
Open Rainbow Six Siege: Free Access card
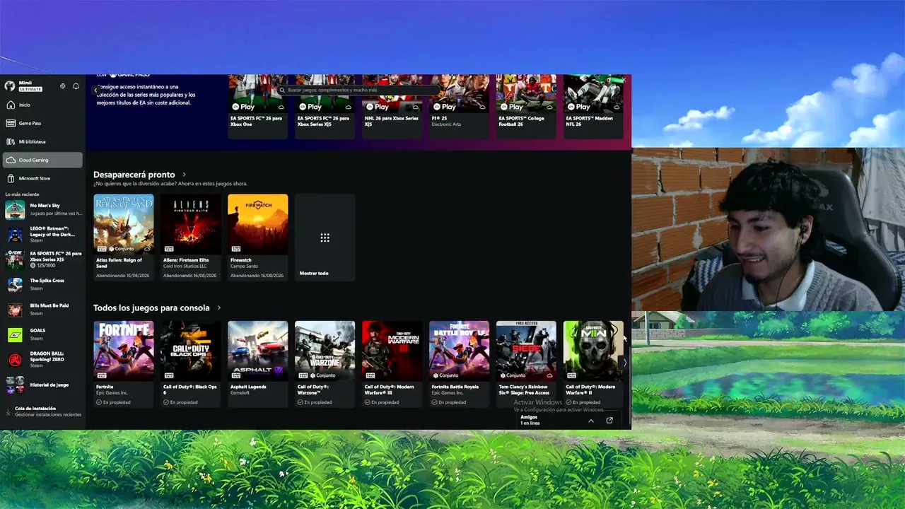pyautogui.click(x=526, y=364)
